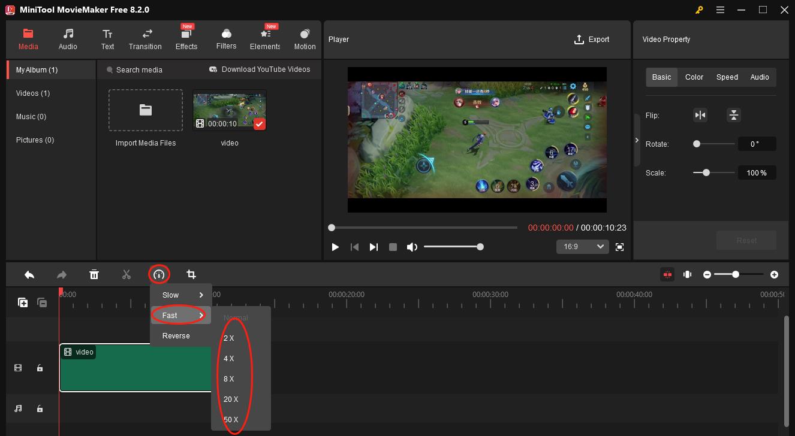The image size is (795, 436).
Task: Expand the Slow speed submenu
Action: point(181,295)
